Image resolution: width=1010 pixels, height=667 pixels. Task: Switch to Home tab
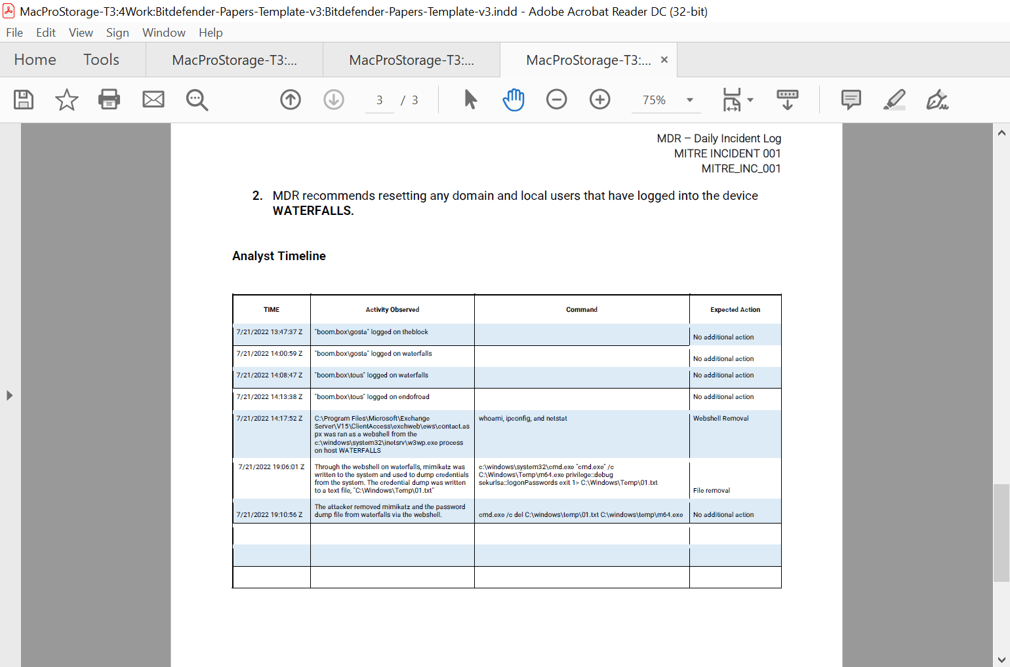coord(35,60)
